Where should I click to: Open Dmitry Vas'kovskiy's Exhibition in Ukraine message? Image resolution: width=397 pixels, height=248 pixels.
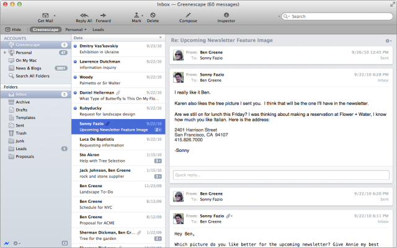(x=118, y=49)
